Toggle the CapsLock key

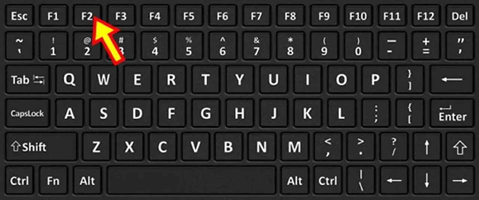click(x=27, y=114)
